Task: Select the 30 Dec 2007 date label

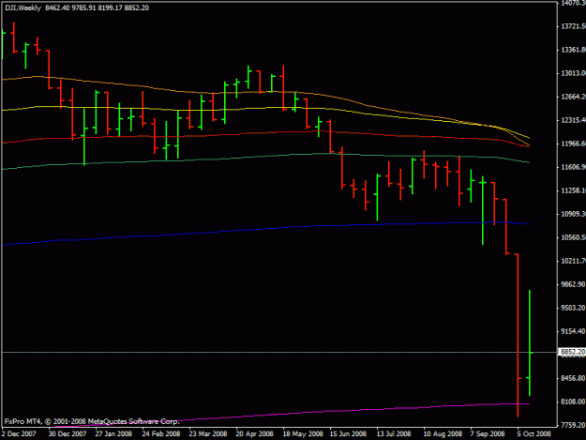Action: (x=68, y=433)
